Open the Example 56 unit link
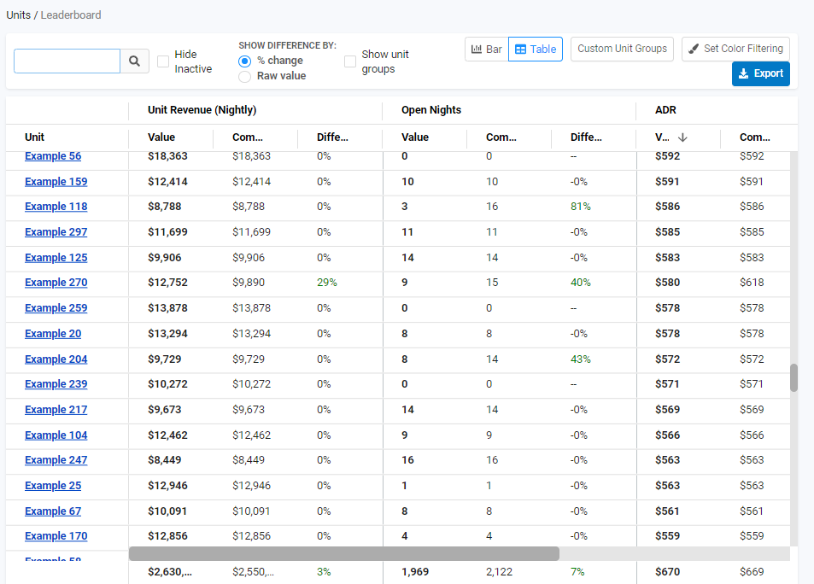The width and height of the screenshot is (814, 584). 52,155
